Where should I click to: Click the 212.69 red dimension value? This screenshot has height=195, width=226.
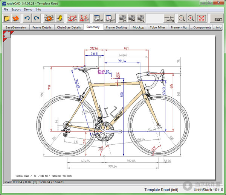click(x=94, y=48)
